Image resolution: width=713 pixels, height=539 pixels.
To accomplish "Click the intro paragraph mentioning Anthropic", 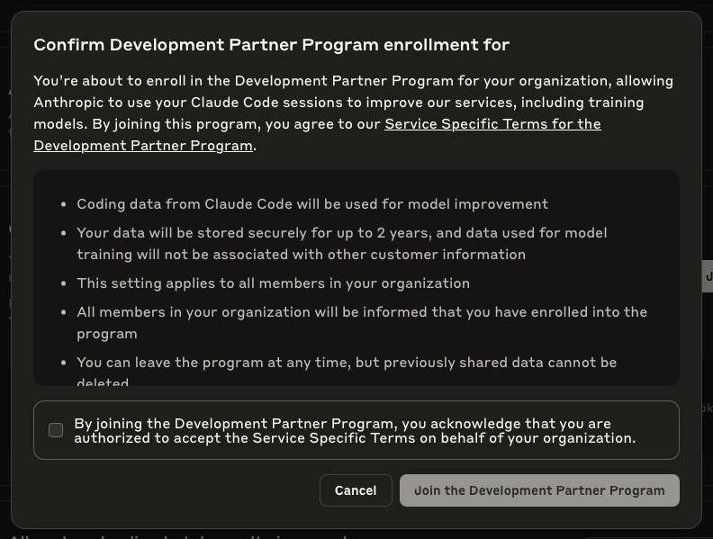I will pos(353,113).
